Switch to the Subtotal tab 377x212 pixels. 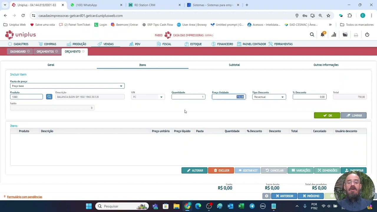[x=234, y=65]
